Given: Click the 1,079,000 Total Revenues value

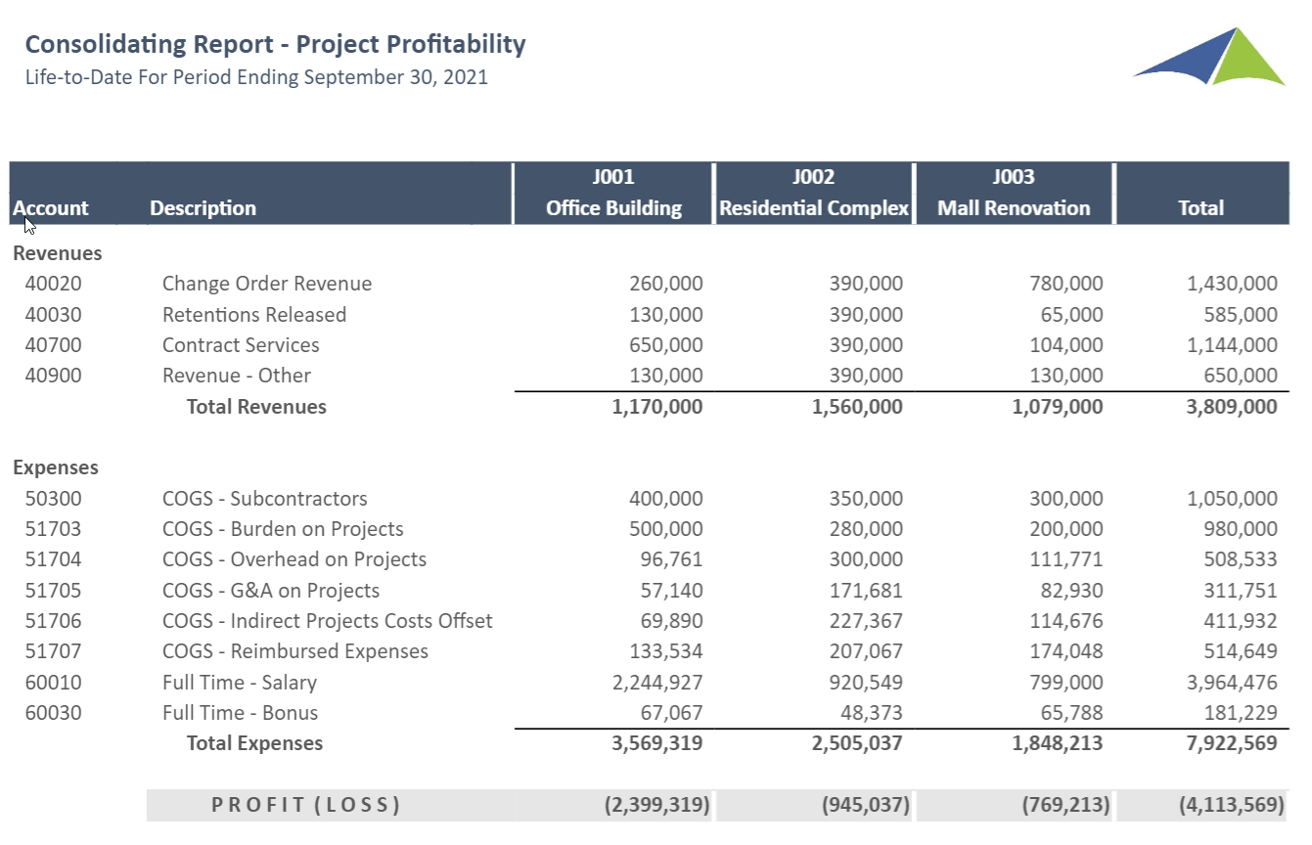Looking at the screenshot, I should (x=1058, y=407).
